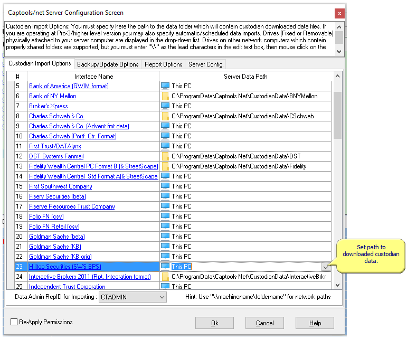This screenshot has width=407, height=339.
Task: Open the First Southwest Company link
Action: 61,186
